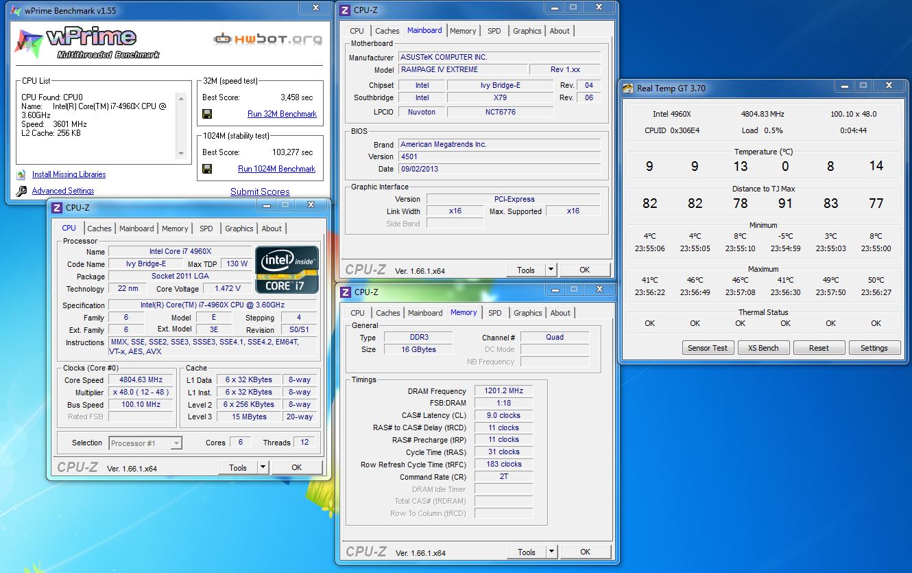The width and height of the screenshot is (912, 573).
Task: Click Submit Scores in wPrime
Action: (260, 192)
